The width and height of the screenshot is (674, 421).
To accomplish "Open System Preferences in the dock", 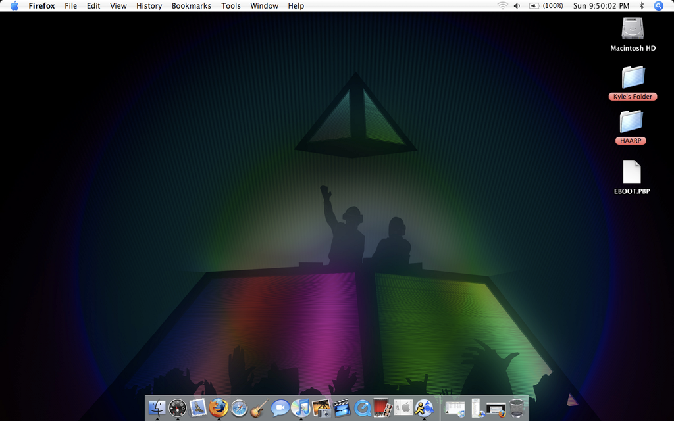I will tap(403, 409).
